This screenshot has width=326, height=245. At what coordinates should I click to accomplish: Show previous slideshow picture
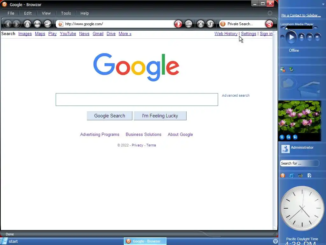[x=288, y=137]
